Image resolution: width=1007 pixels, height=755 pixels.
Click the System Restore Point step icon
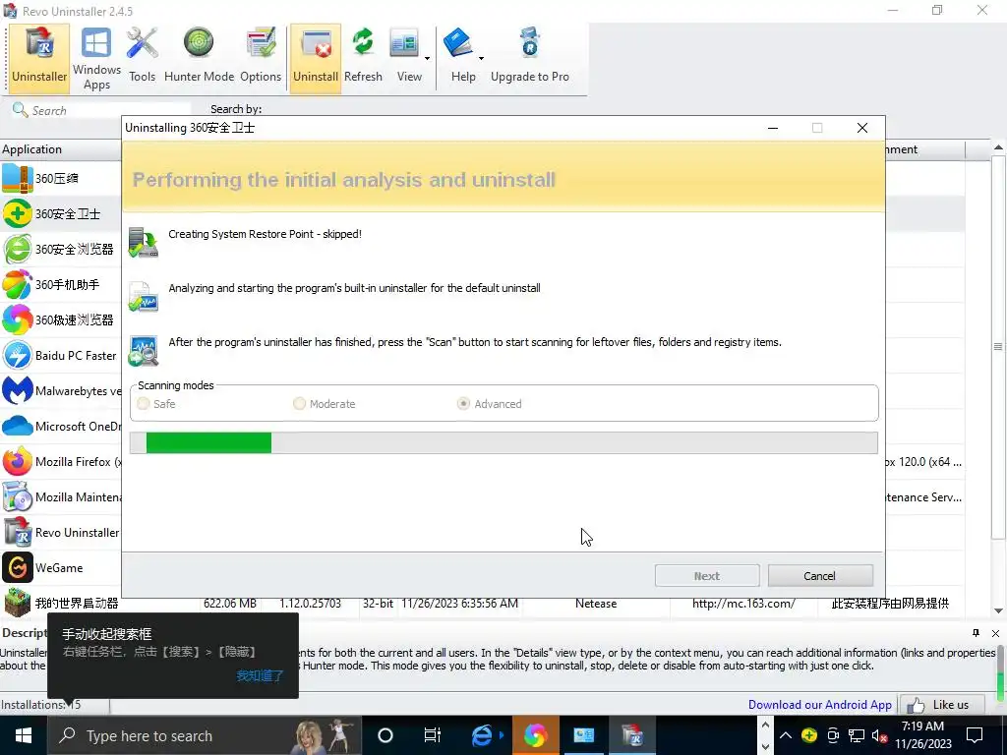pyautogui.click(x=144, y=244)
